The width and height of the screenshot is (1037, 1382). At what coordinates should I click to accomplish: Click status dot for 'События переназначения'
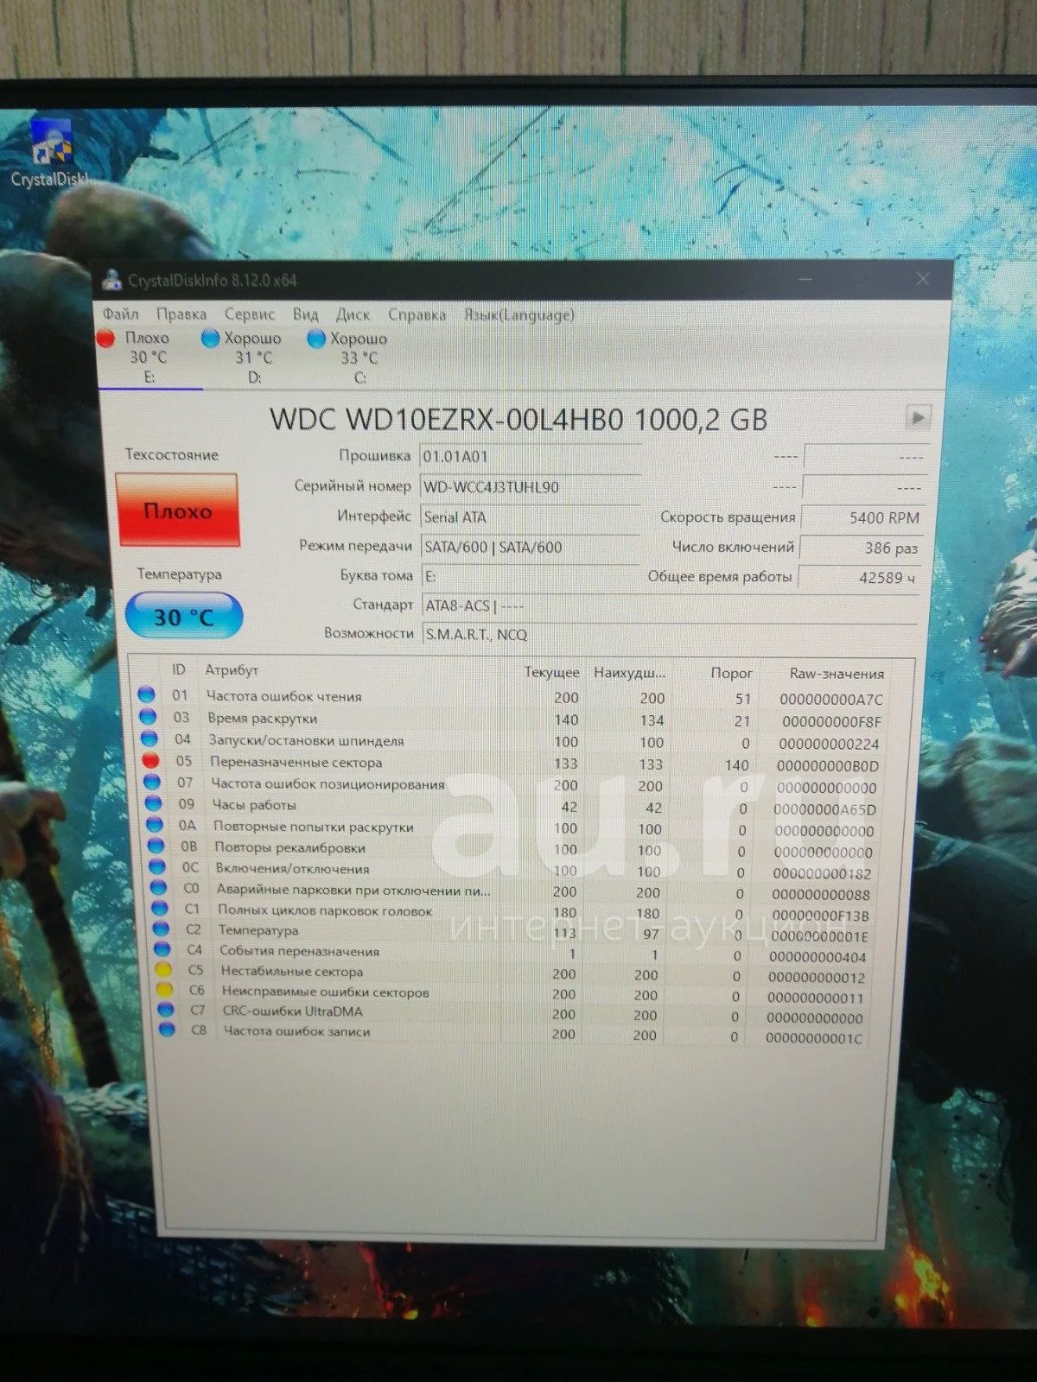click(162, 949)
